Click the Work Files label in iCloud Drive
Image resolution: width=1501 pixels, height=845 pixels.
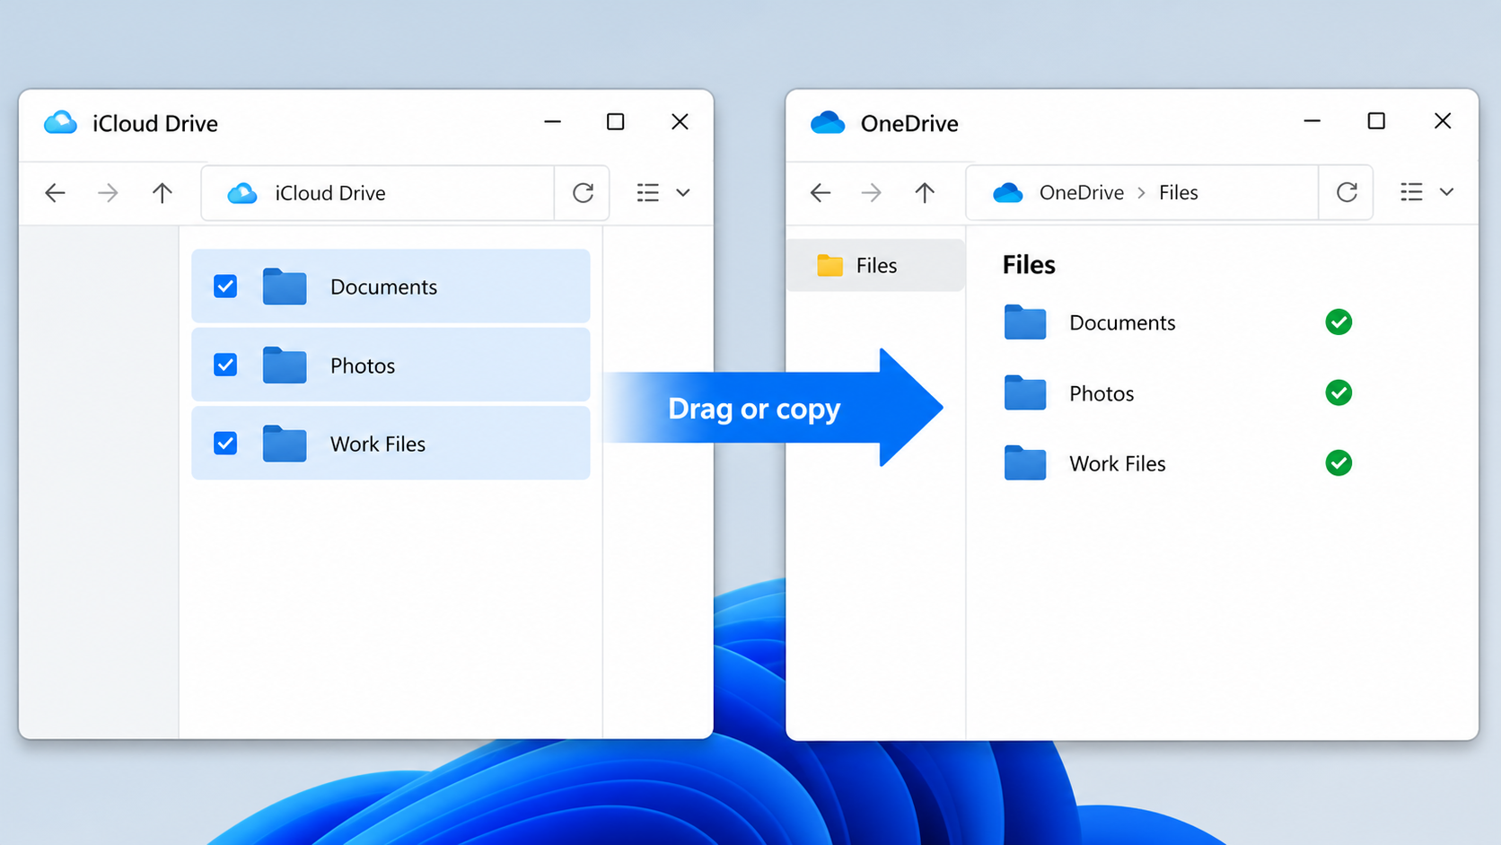[x=378, y=444]
